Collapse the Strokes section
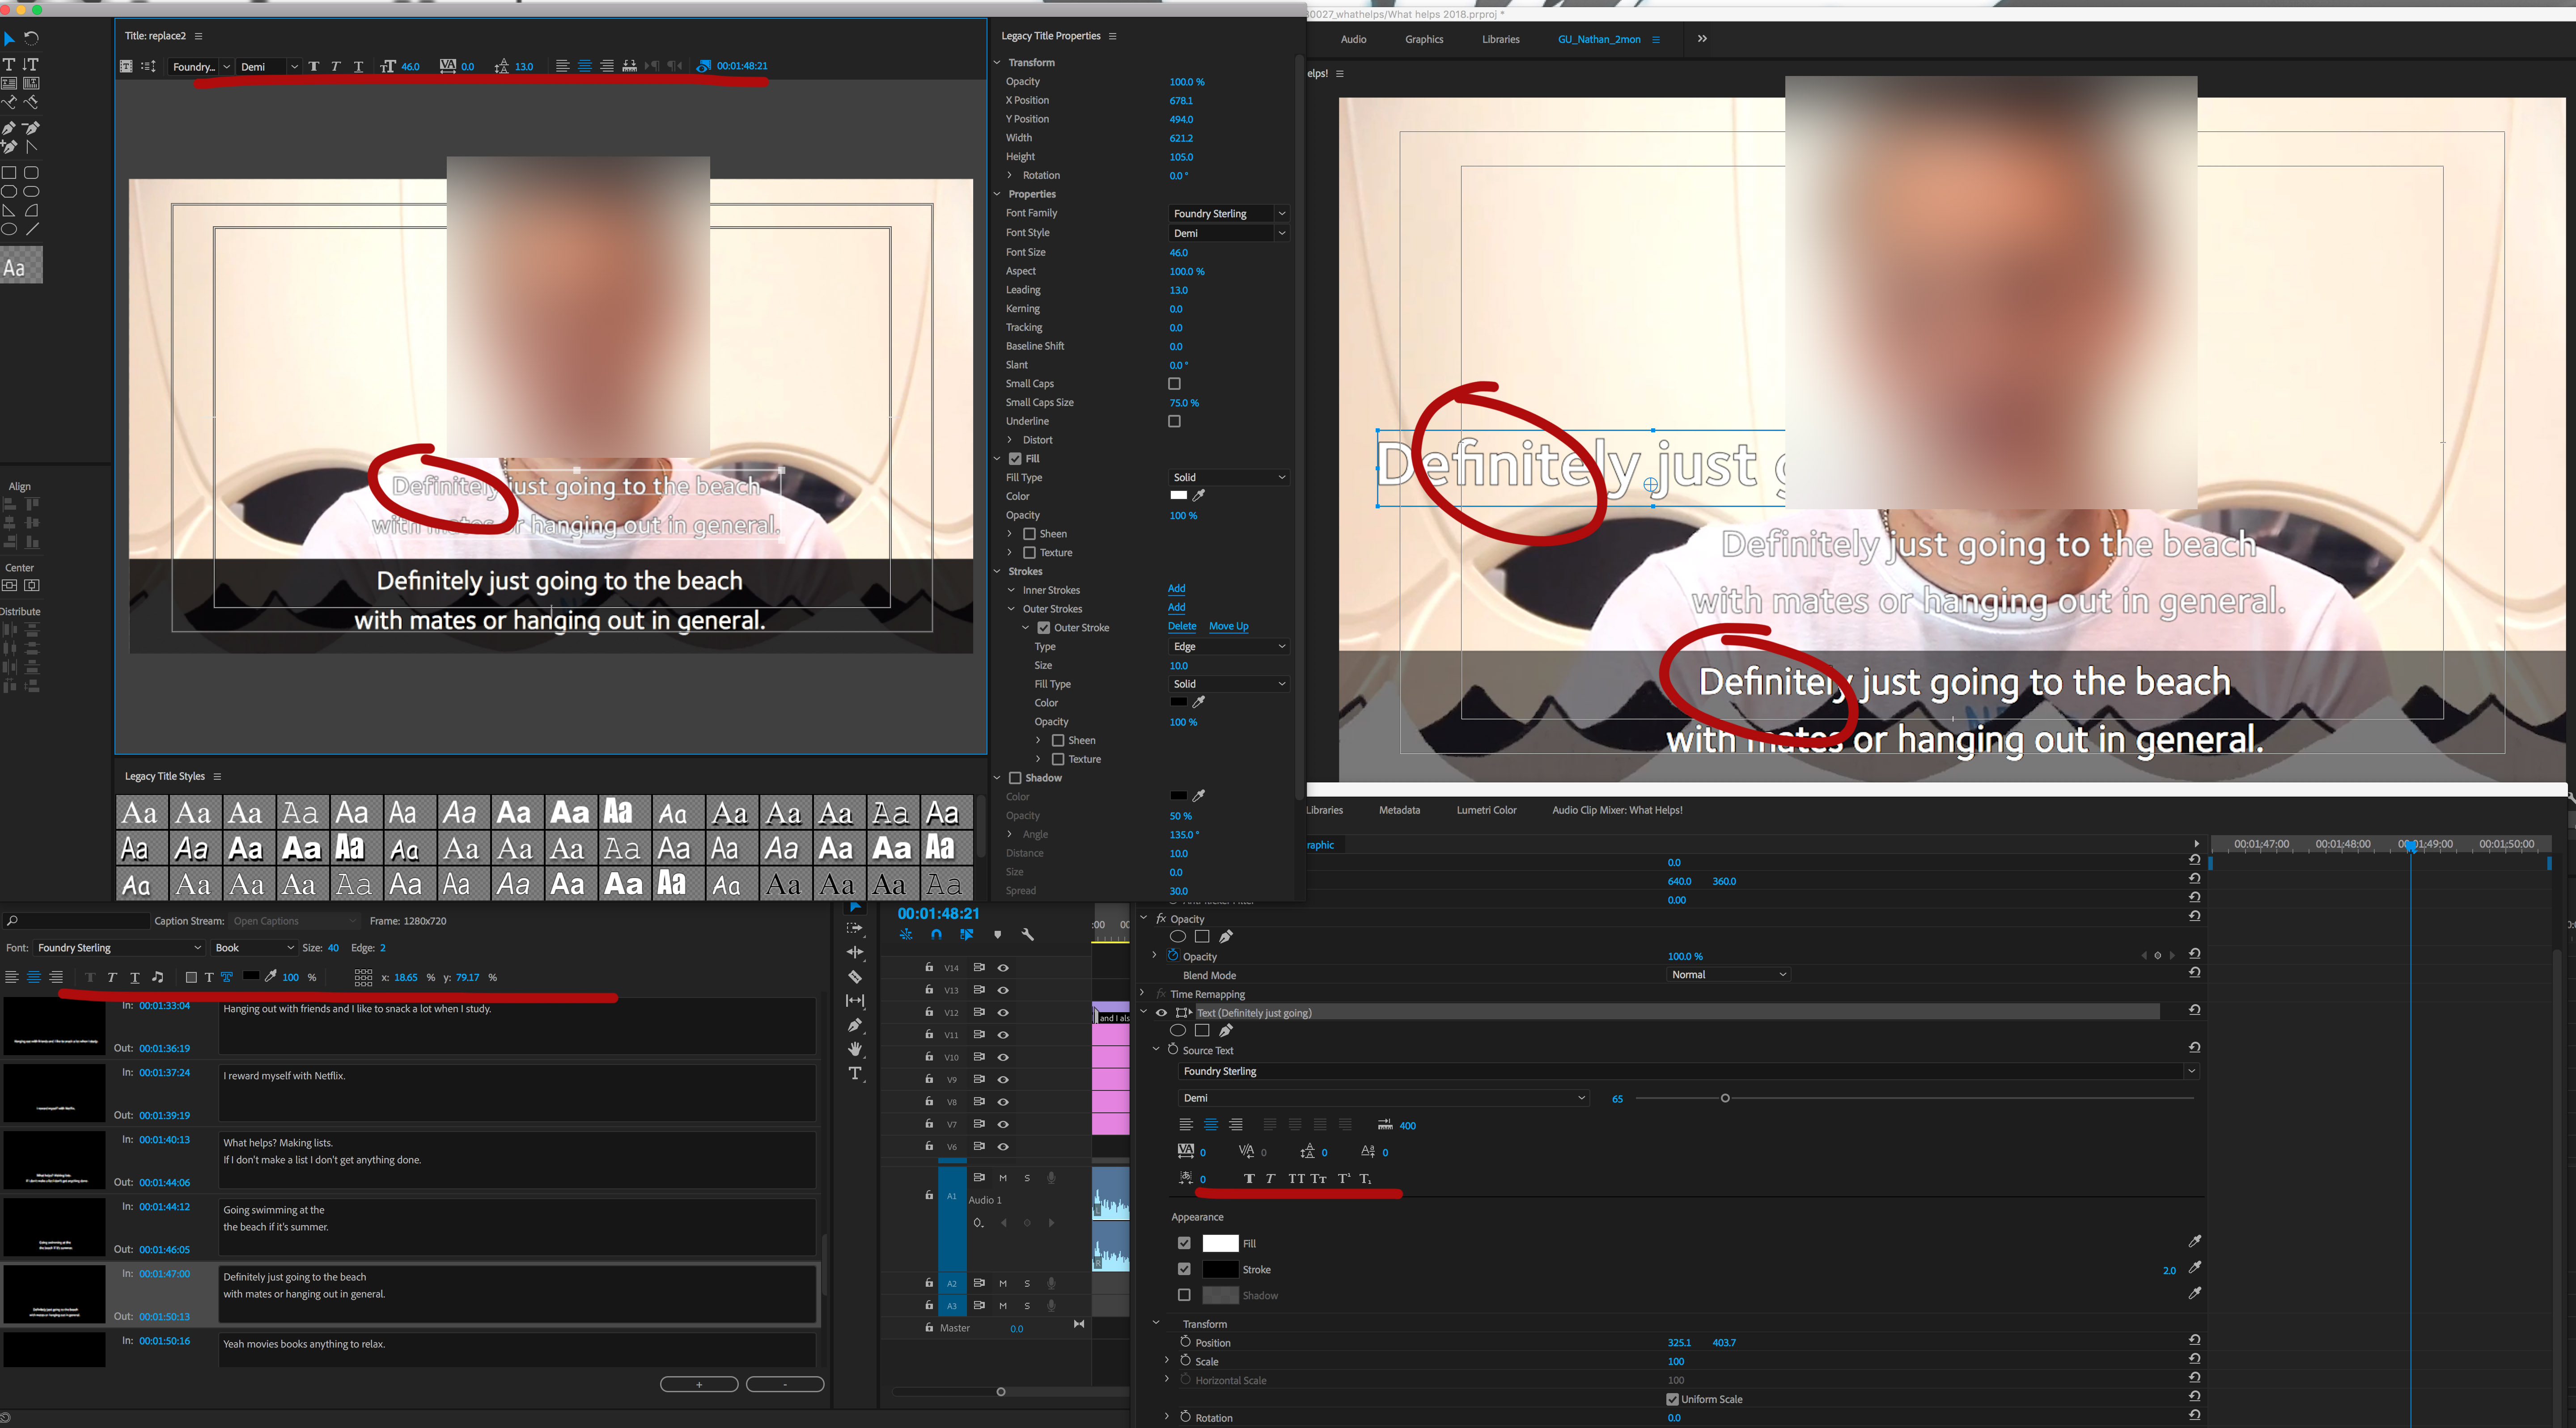The image size is (2576, 1428). click(x=997, y=572)
